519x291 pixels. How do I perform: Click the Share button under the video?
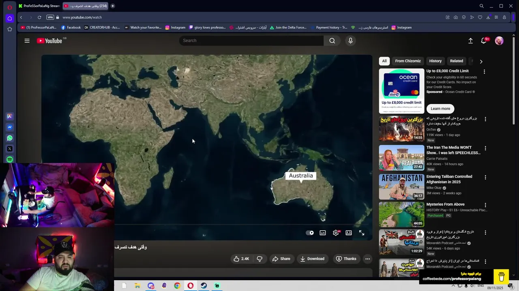281,259
